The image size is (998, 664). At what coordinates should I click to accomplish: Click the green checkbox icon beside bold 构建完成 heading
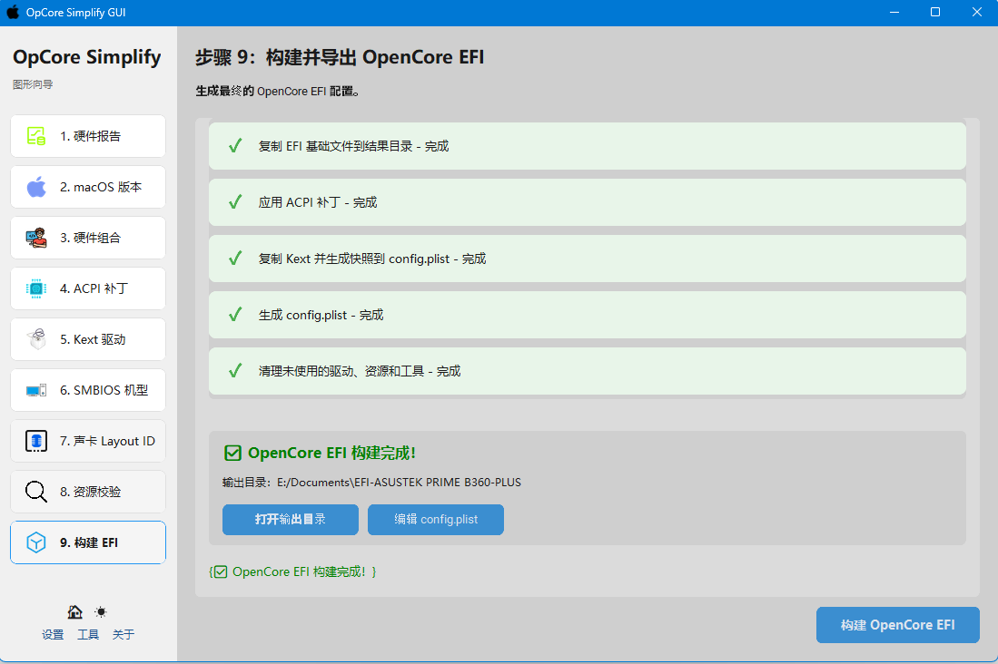(233, 454)
